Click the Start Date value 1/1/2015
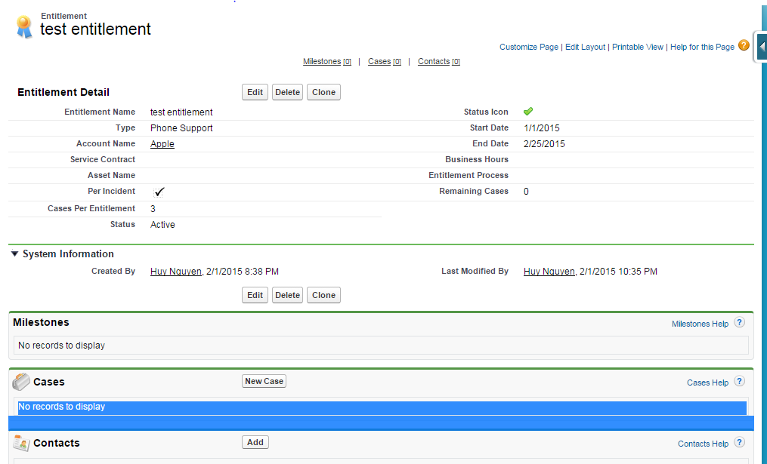 pyautogui.click(x=542, y=128)
